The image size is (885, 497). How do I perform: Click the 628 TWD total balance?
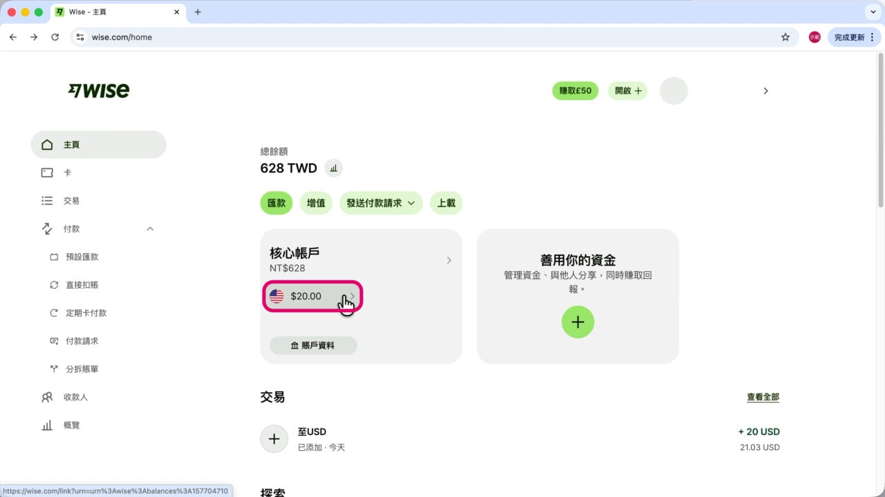tap(288, 168)
